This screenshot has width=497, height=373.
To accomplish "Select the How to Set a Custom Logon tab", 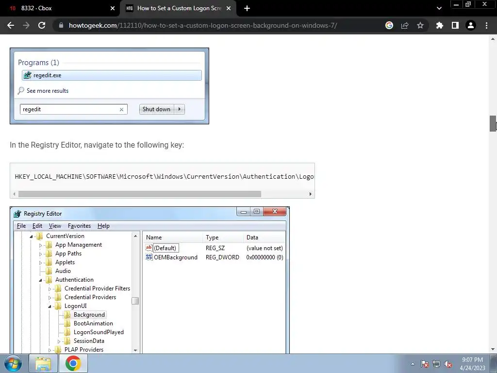I will pyautogui.click(x=179, y=8).
